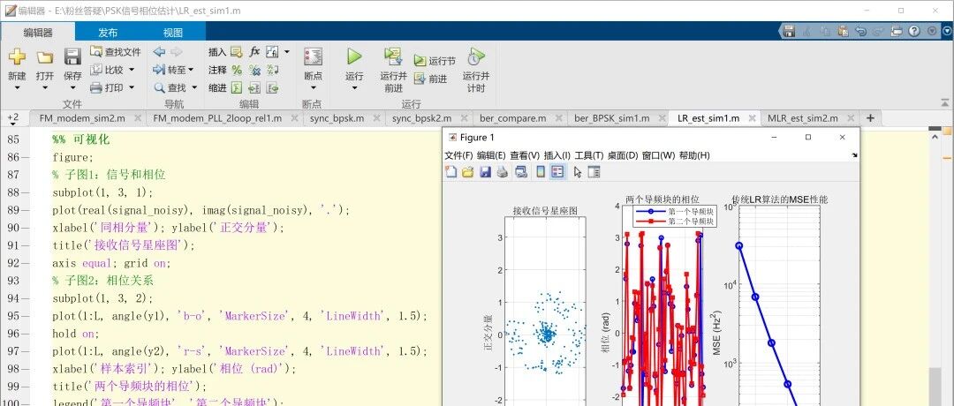Click Run and Advance (运行并前进) icon
Image resolution: width=954 pixels, height=406 pixels.
coord(393,57)
